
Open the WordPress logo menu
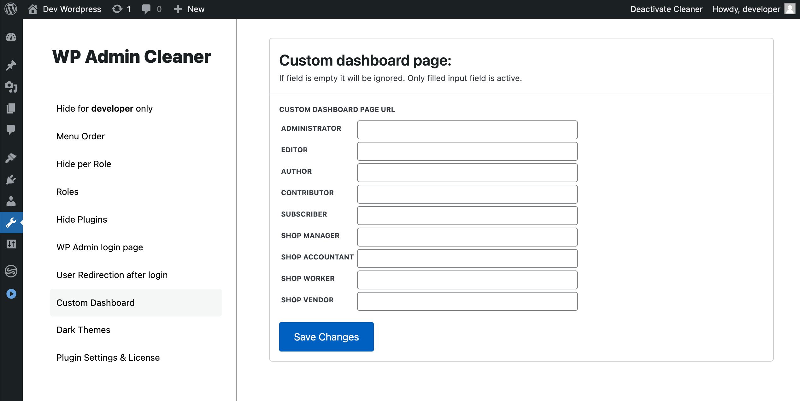pos(11,9)
